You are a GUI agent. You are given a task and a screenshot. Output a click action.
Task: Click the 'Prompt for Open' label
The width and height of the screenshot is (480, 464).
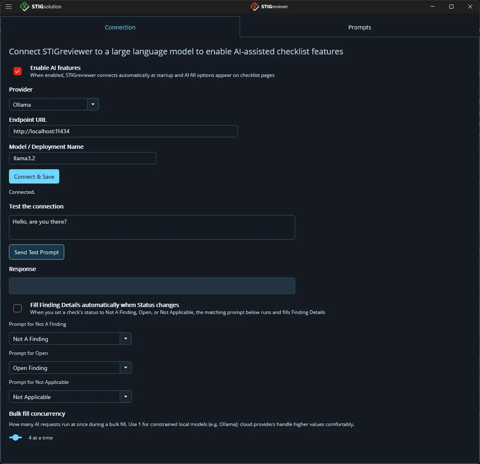click(29, 353)
